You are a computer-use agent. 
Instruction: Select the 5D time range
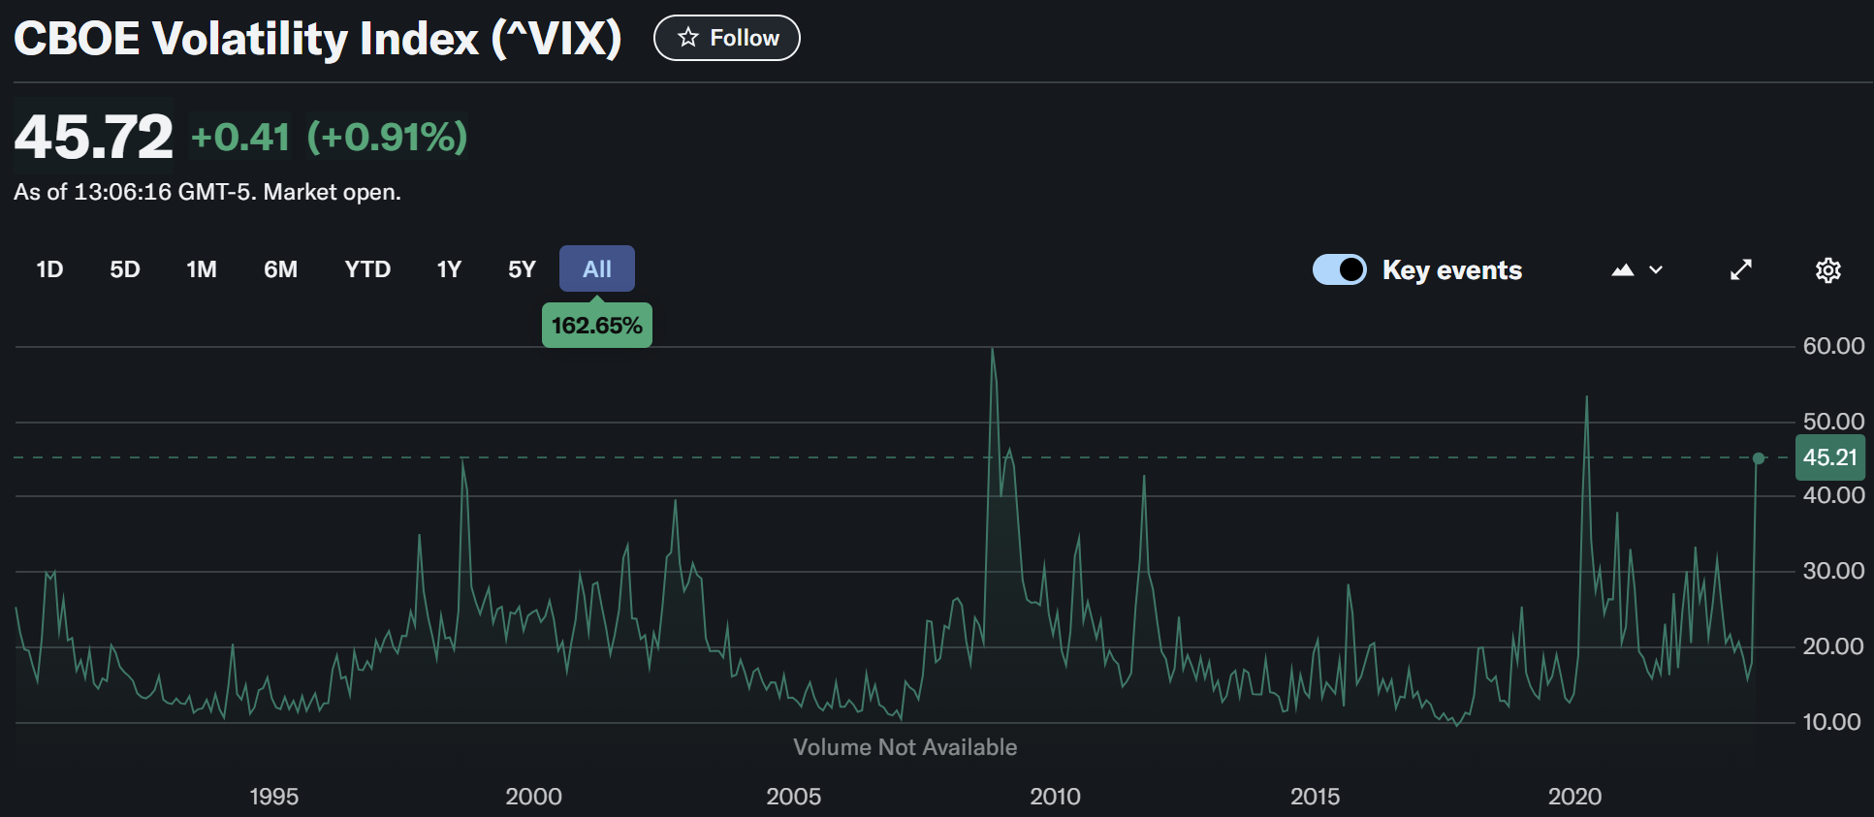click(125, 269)
